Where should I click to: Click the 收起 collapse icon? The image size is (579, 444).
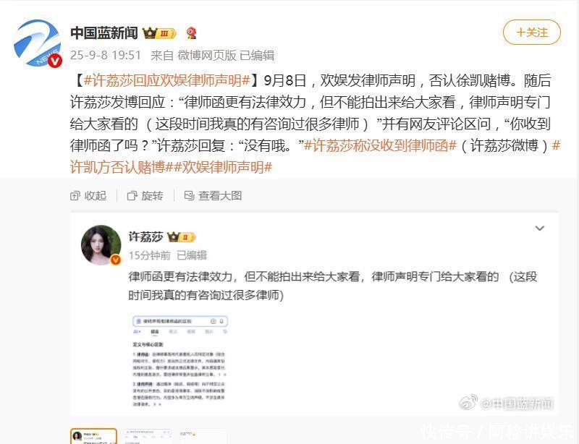pos(75,196)
